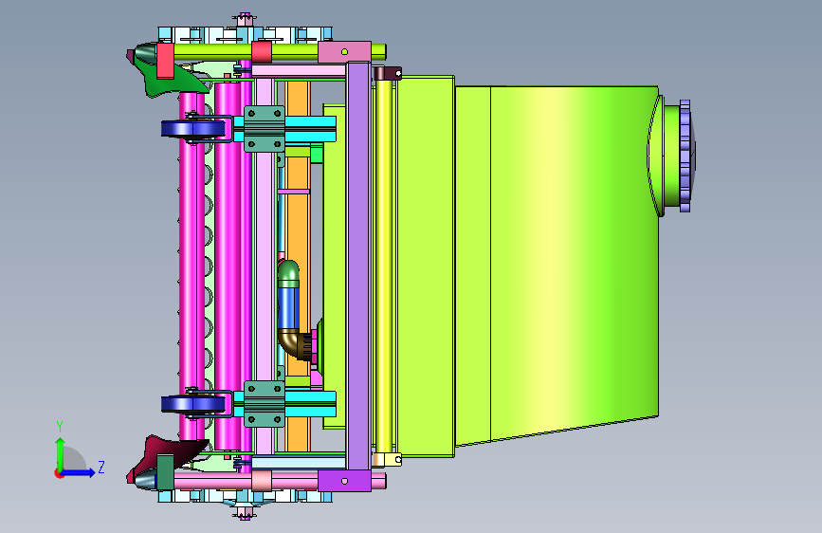Image resolution: width=822 pixels, height=533 pixels.
Task: Select the maroon blade at the bottom left
Action: [x=168, y=455]
